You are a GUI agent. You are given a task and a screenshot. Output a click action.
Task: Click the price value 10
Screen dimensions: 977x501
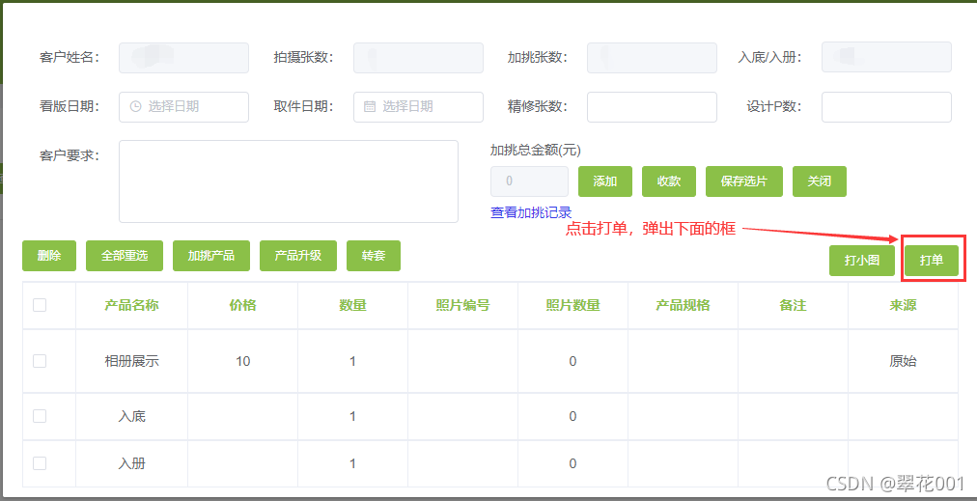(x=243, y=361)
